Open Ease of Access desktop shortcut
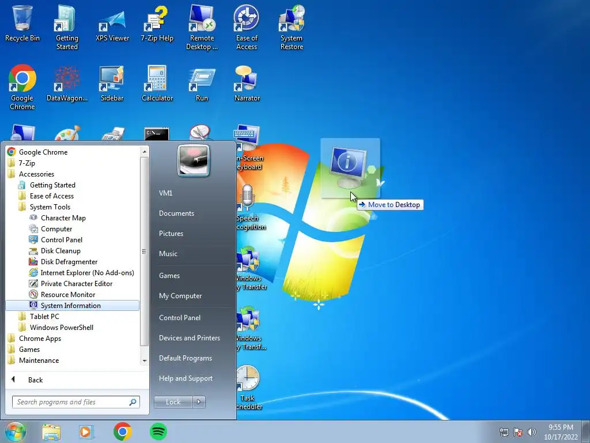The image size is (590, 443). pos(247,27)
